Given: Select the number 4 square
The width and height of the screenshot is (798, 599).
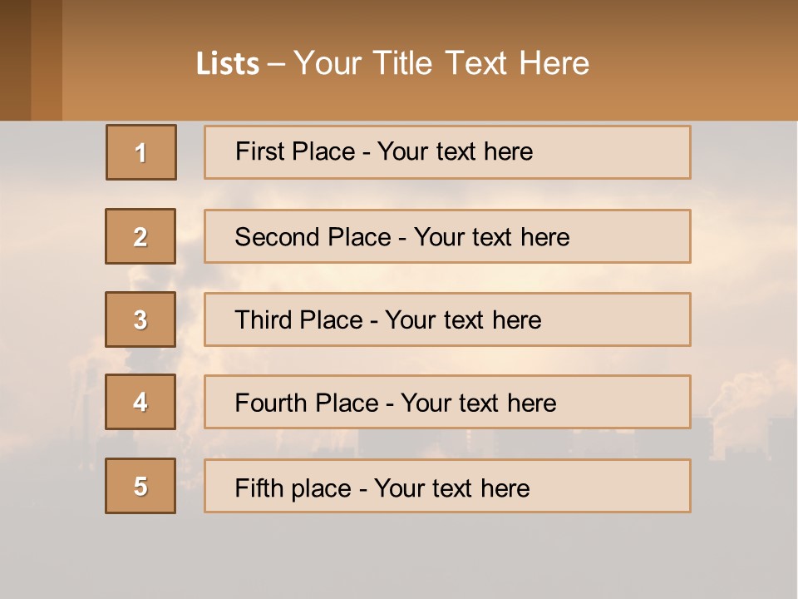Looking at the screenshot, I should (140, 402).
